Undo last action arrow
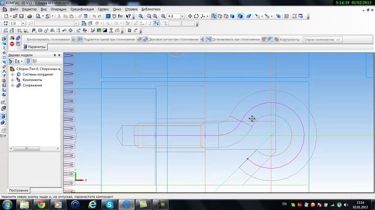Image resolution: width=375 pixels, height=210 pixels. click(94, 16)
